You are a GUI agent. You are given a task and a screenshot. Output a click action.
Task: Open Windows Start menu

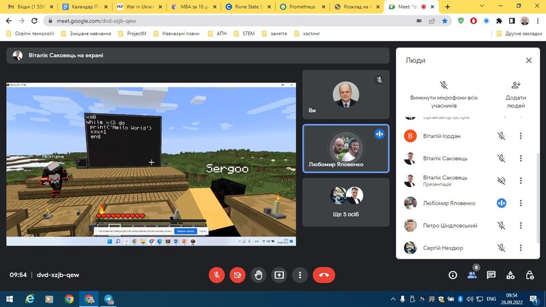[x=10, y=299]
